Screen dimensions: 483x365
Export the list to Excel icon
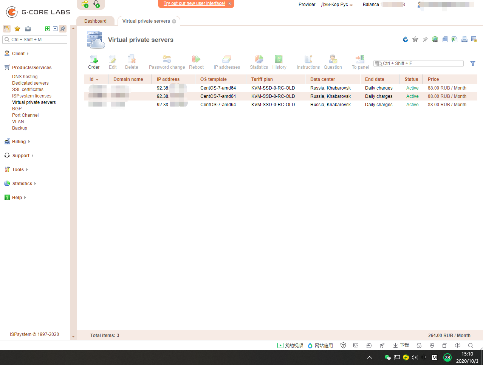454,39
